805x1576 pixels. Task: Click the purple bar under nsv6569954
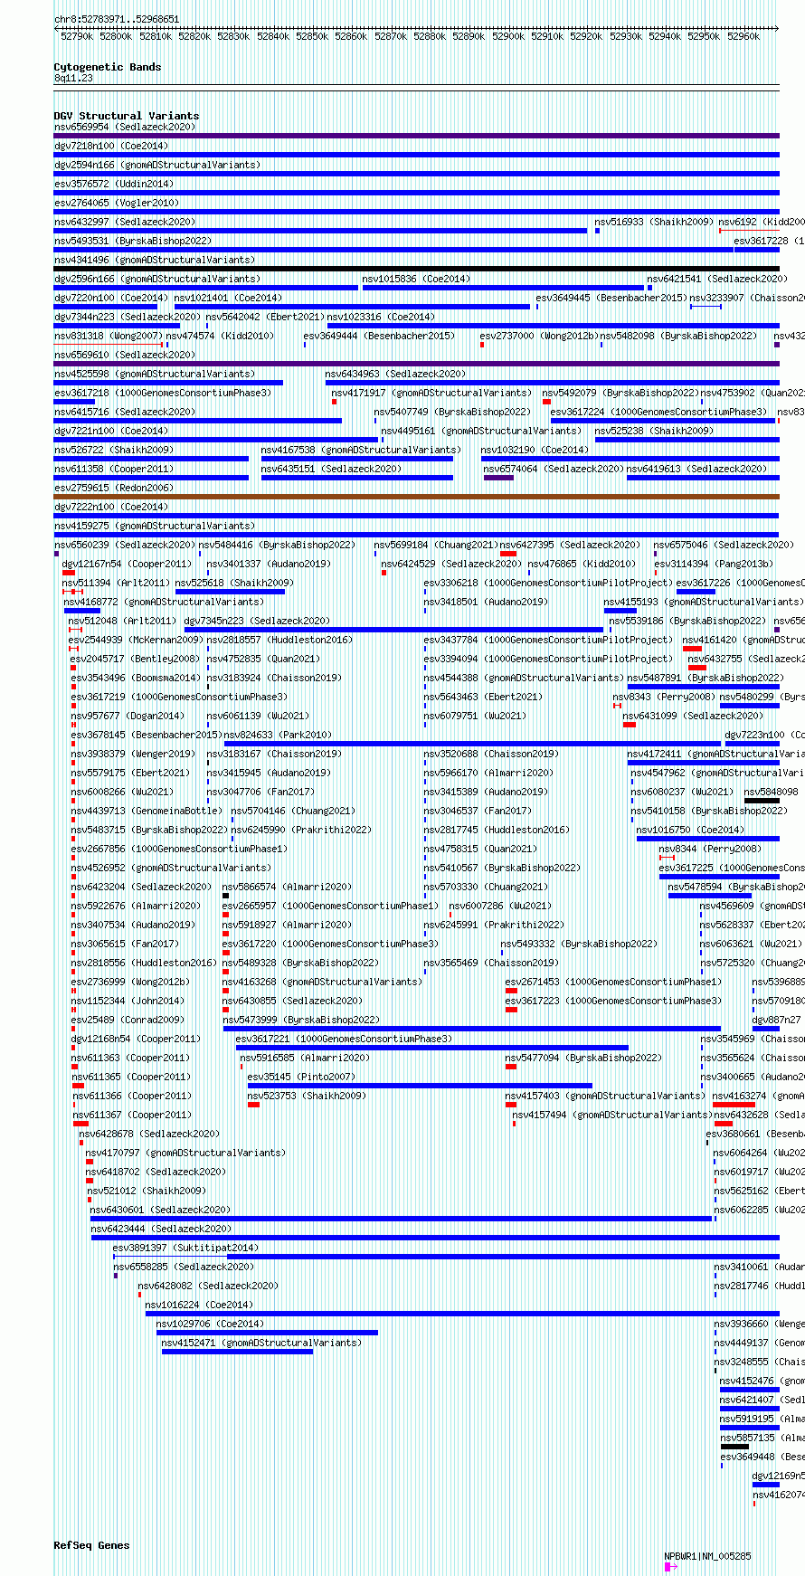pos(416,136)
